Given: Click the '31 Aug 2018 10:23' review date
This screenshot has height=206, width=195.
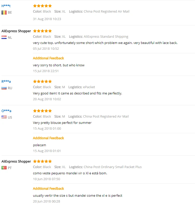Looking at the screenshot, I should pyautogui.click(x=47, y=19).
